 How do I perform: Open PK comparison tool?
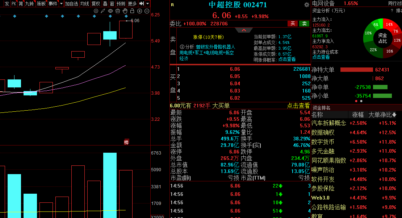14,4
